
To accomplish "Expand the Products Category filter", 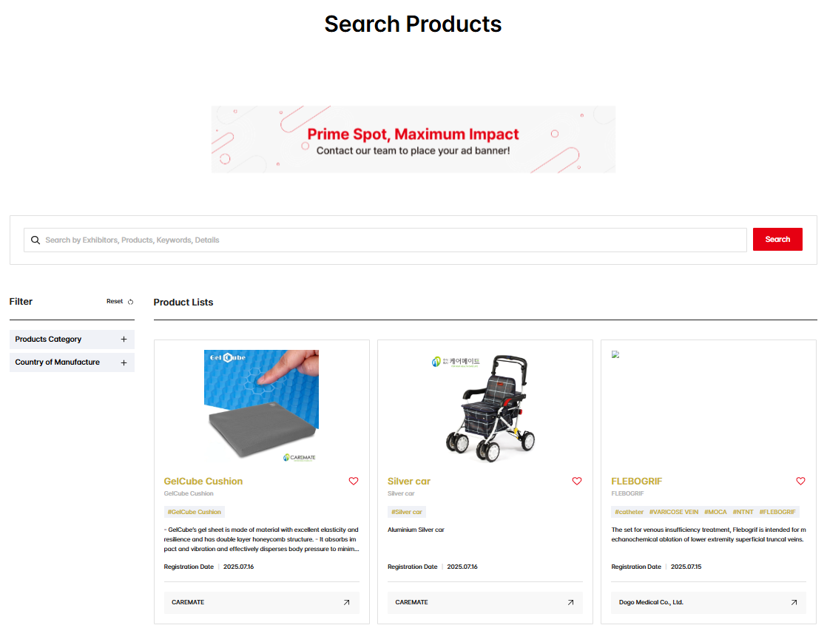I will (72, 339).
